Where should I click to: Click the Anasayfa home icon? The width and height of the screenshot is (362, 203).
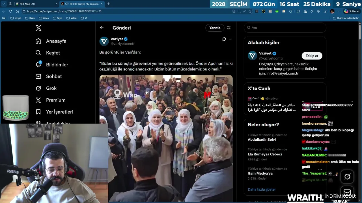38,41
